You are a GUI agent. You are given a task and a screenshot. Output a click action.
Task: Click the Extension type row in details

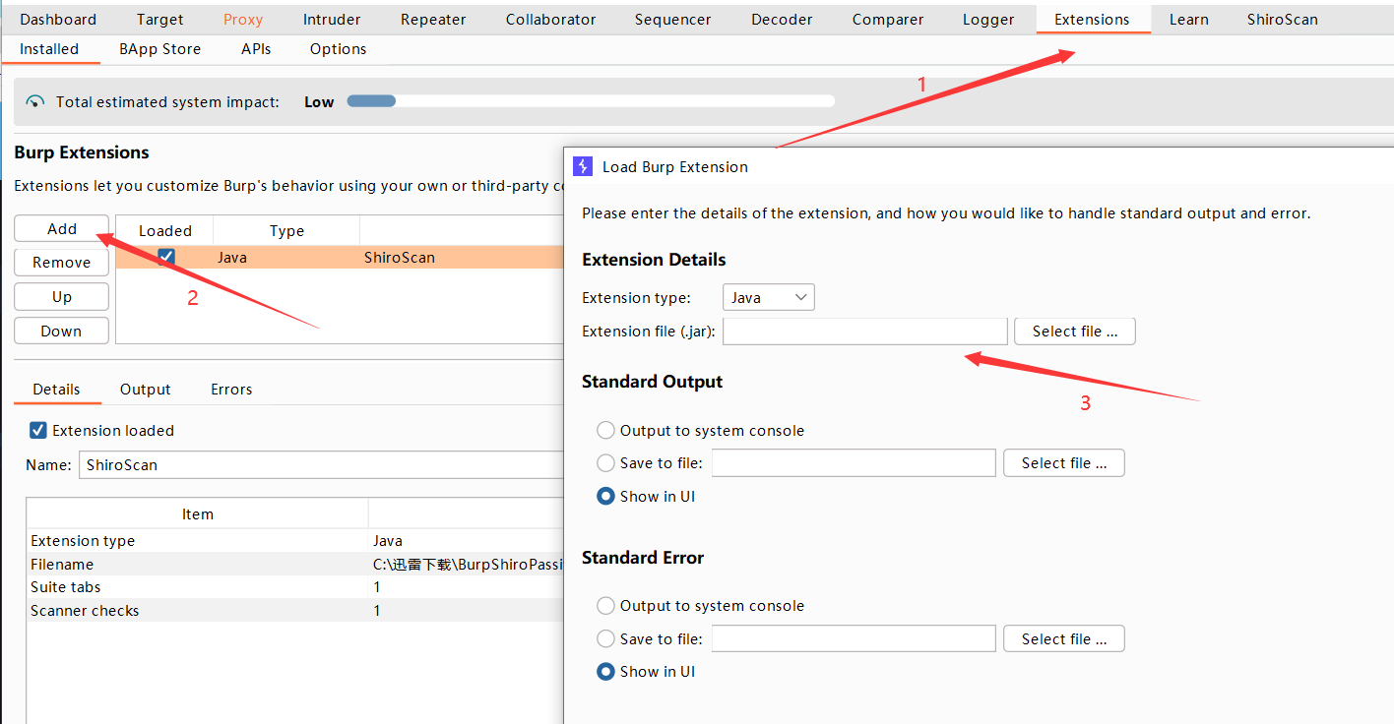(294, 540)
